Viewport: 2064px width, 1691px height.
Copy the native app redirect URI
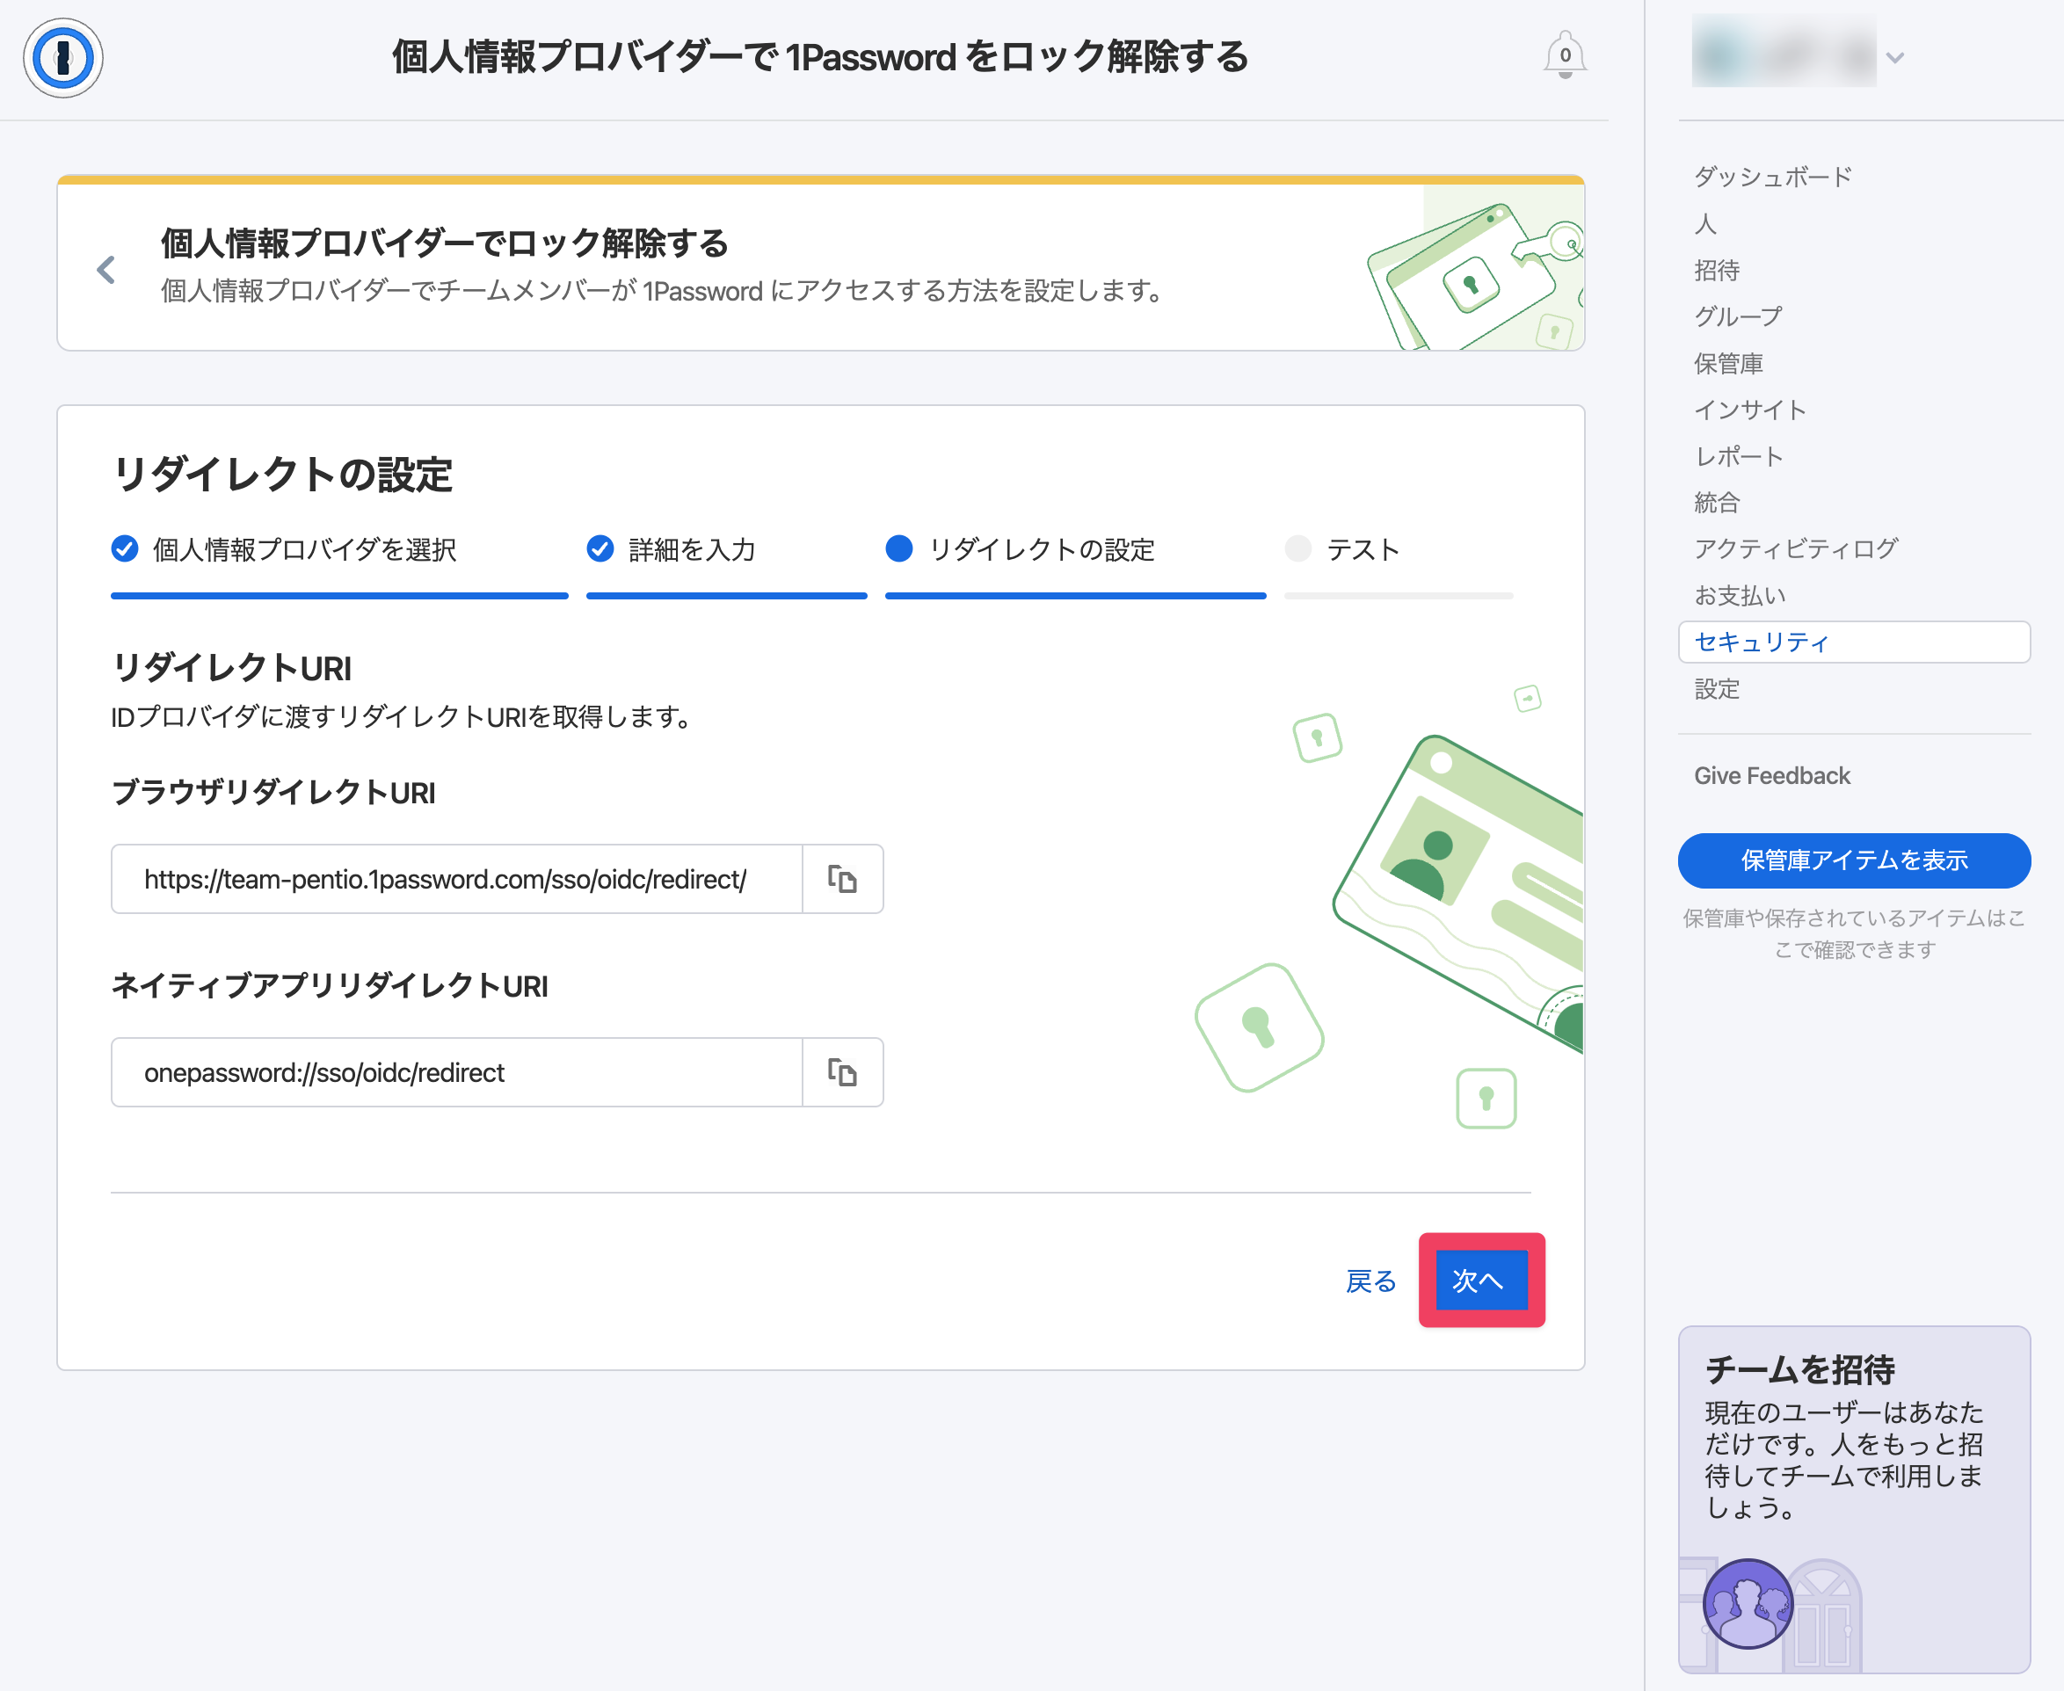(x=842, y=1072)
